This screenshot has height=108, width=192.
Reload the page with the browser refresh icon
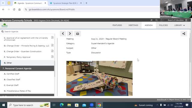14,9
